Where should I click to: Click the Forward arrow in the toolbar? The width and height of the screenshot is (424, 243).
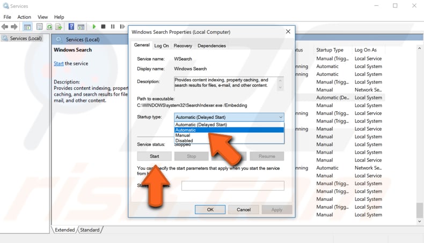[14, 27]
